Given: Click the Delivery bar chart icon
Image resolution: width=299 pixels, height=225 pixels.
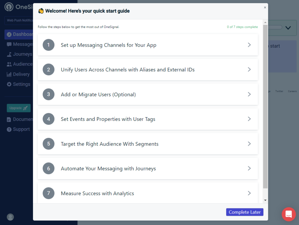Looking at the screenshot, I should click(9, 74).
